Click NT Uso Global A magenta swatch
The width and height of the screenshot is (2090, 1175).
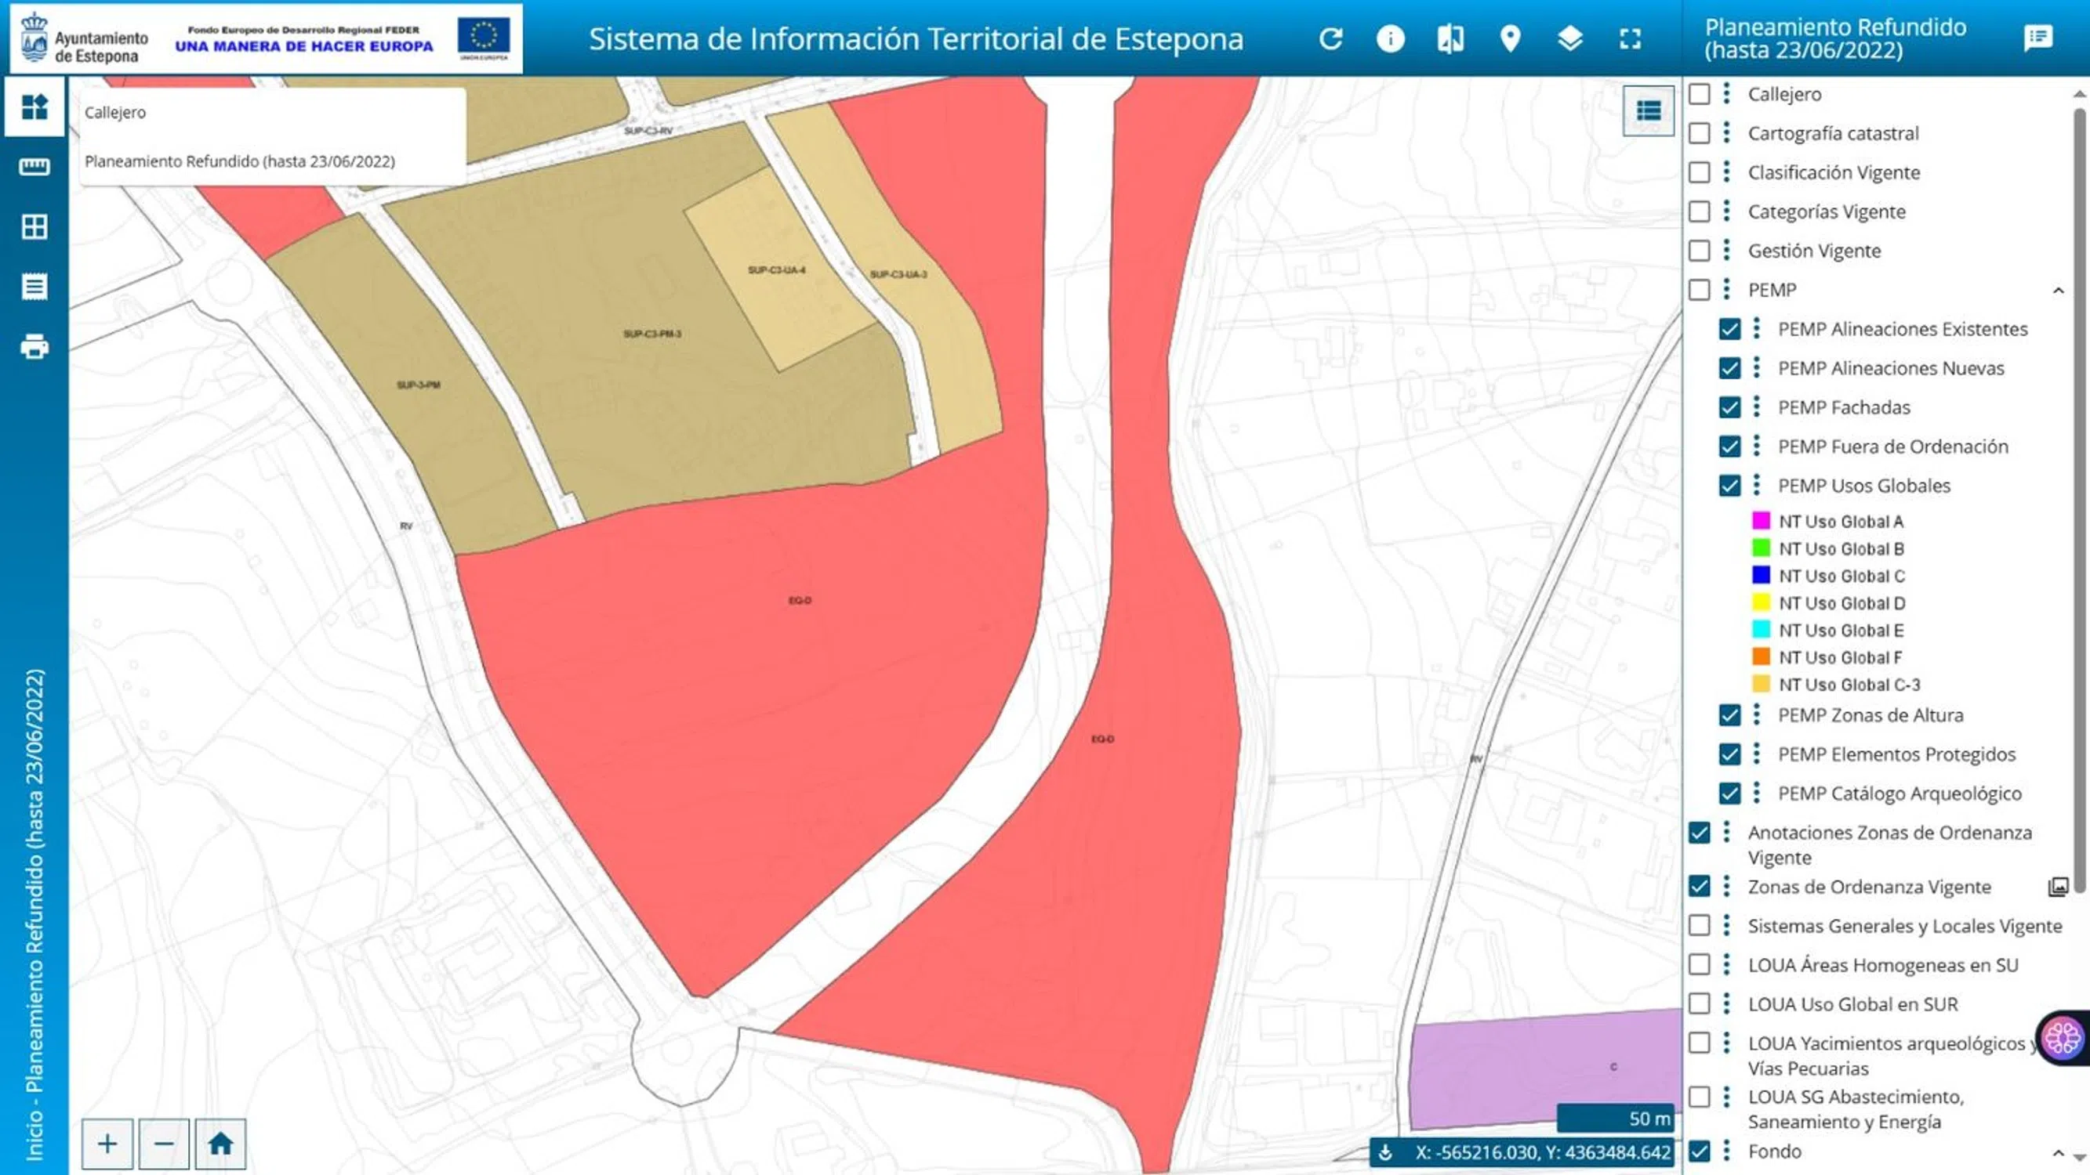point(1761,521)
